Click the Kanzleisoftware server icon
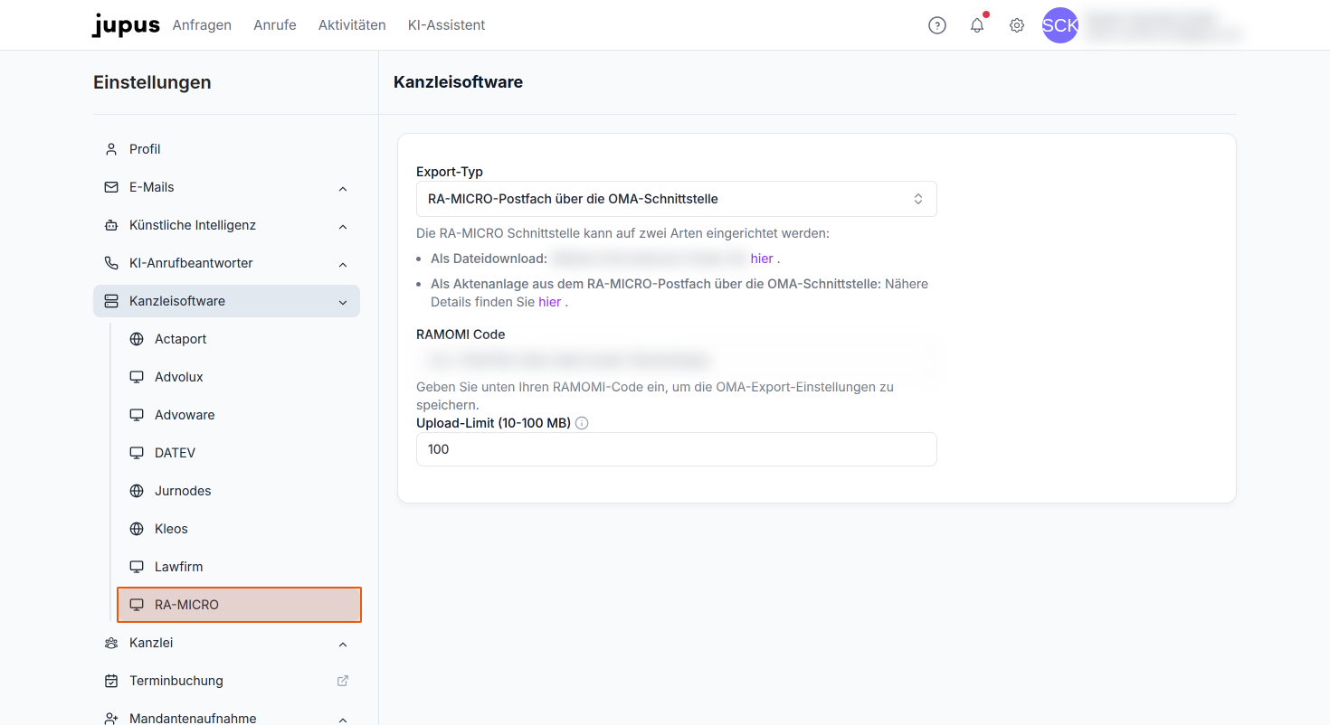This screenshot has height=725, width=1330. point(111,301)
